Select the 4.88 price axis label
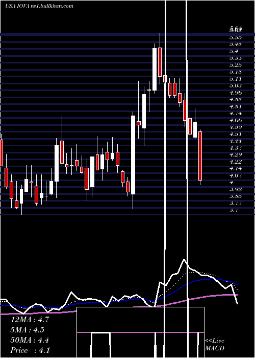This screenshot has height=358, width=255. pos(236,99)
